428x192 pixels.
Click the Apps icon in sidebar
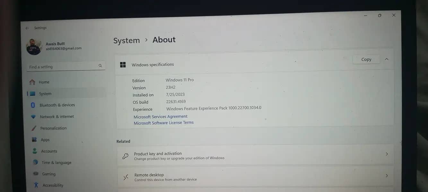pos(34,140)
